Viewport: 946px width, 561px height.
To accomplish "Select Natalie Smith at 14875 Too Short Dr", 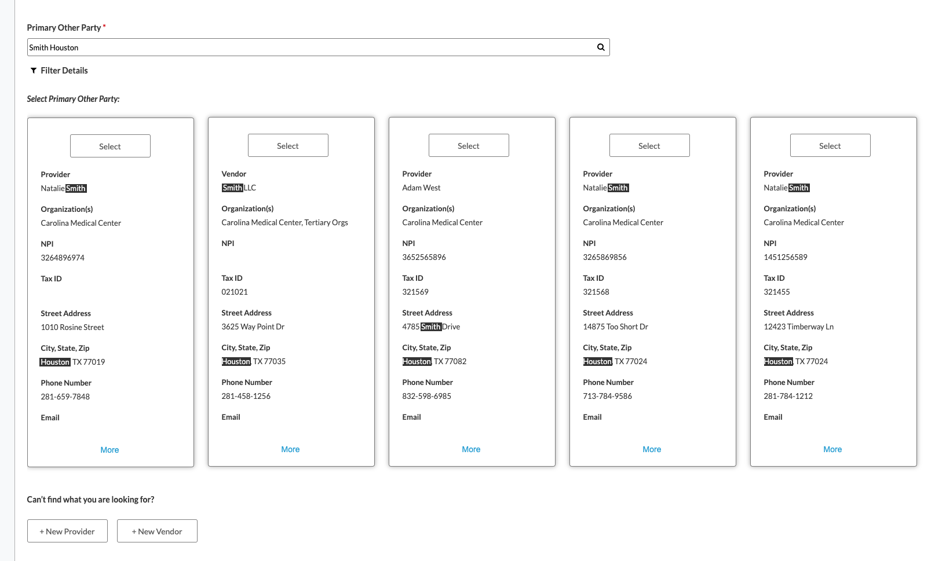I will pos(649,145).
